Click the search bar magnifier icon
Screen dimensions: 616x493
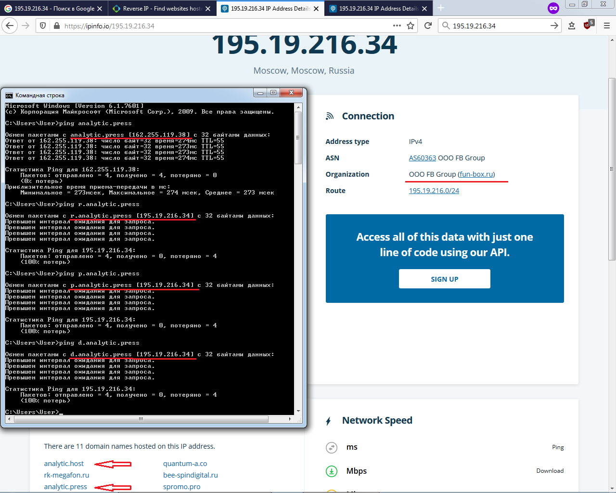(446, 26)
